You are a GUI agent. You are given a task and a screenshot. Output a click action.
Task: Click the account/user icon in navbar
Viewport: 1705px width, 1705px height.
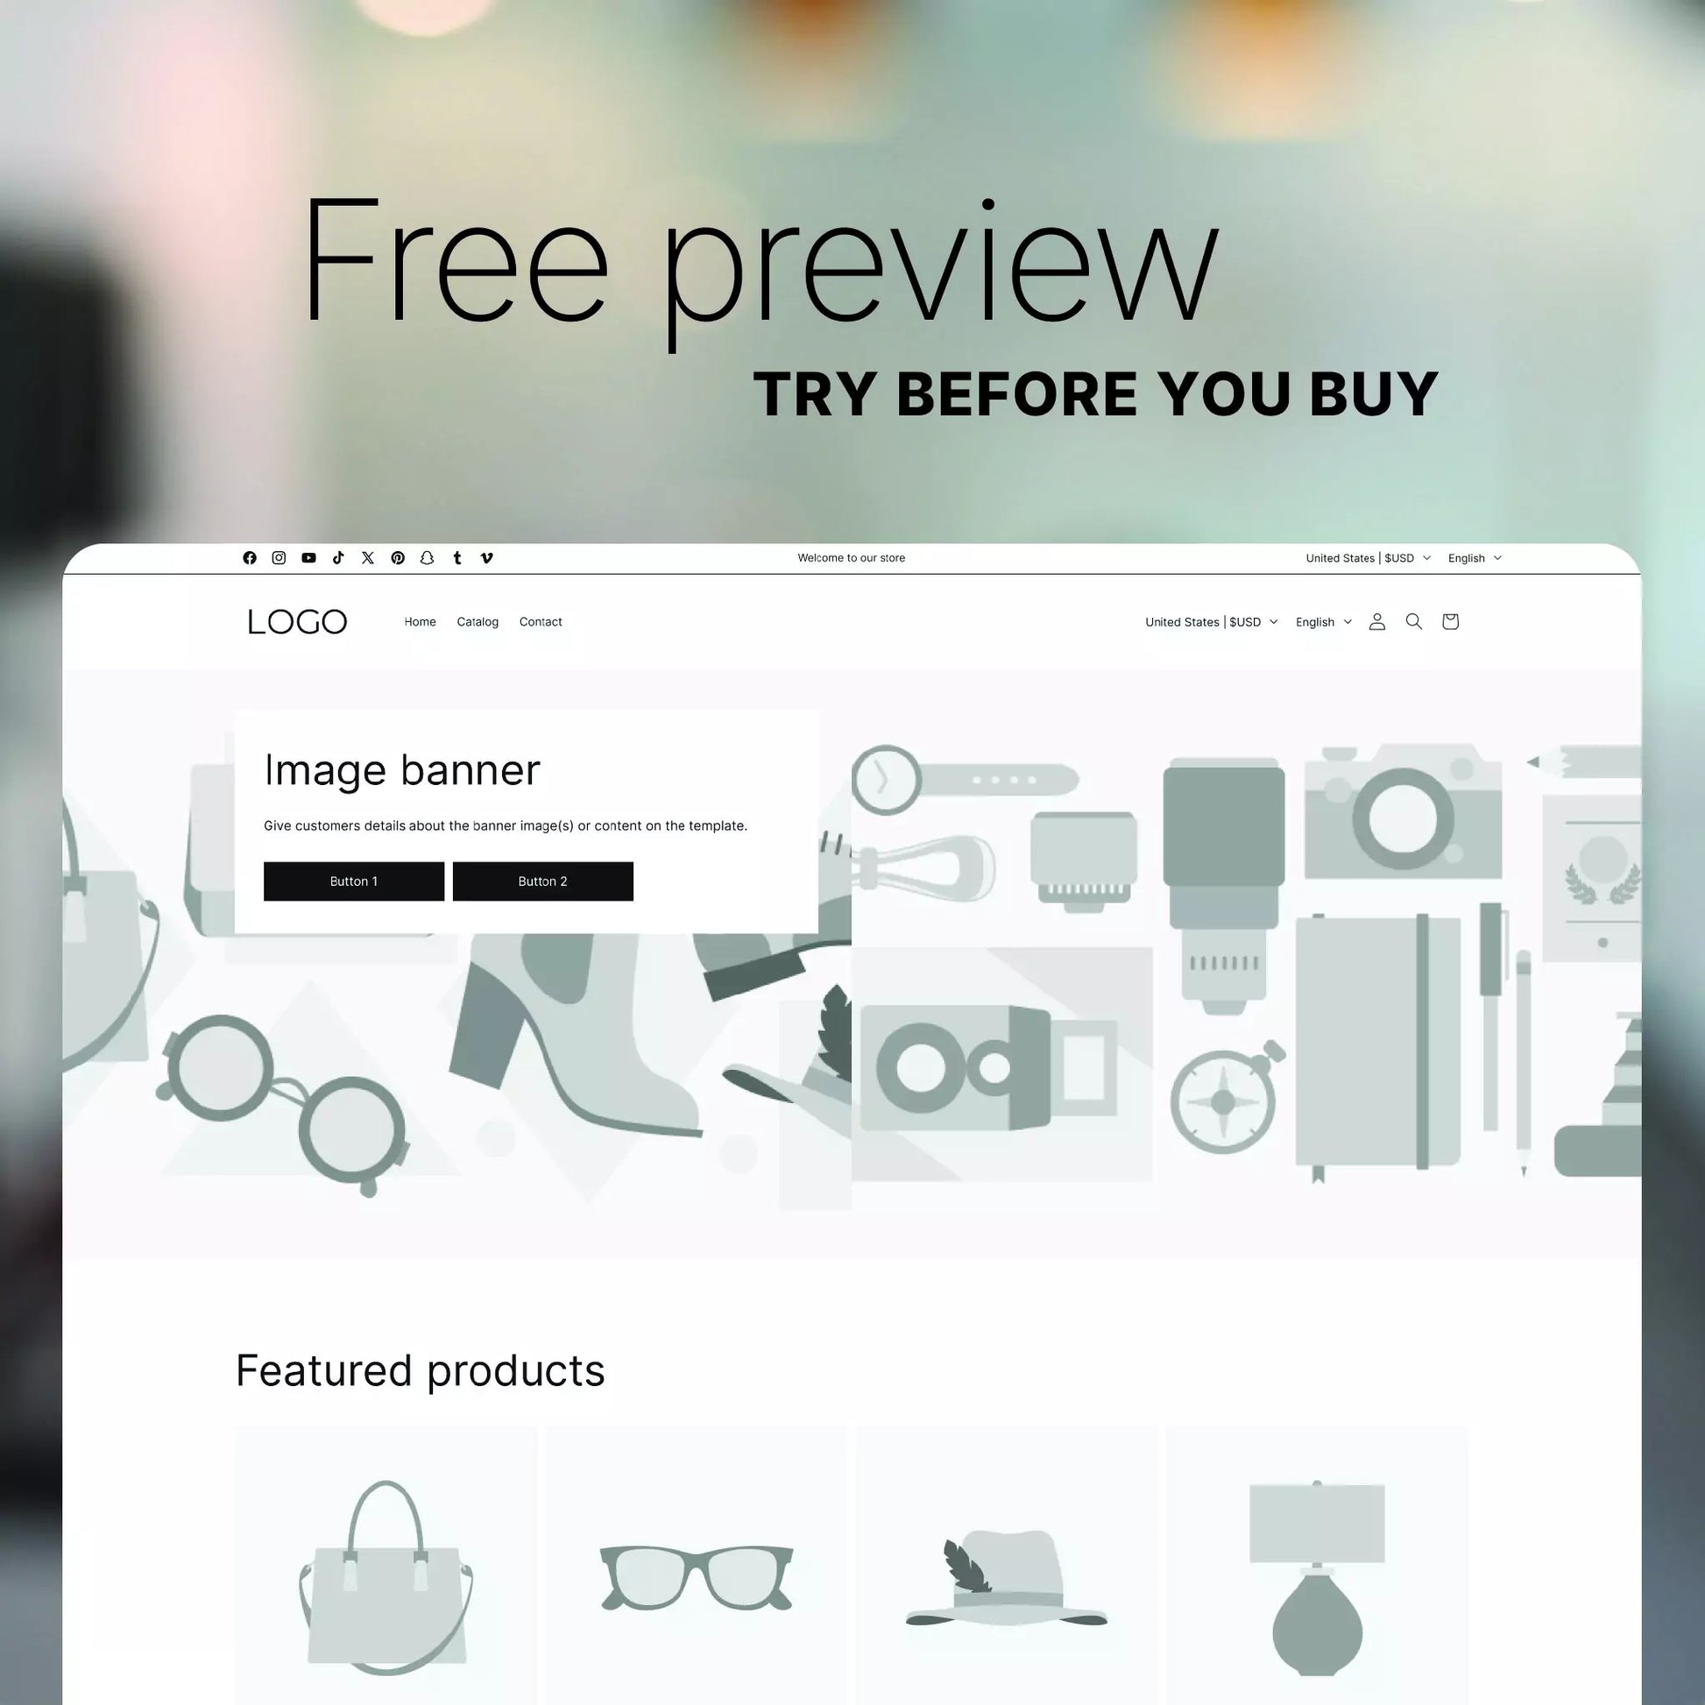(1377, 621)
